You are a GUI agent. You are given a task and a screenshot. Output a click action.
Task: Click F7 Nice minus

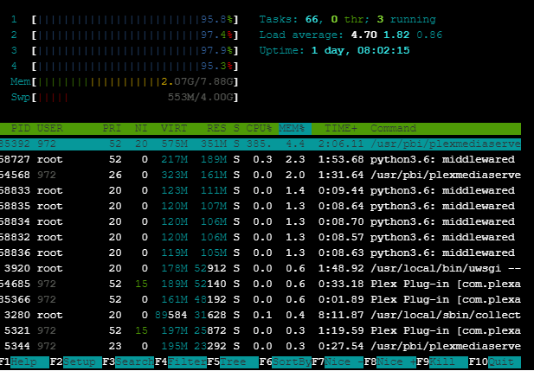pyautogui.click(x=338, y=361)
